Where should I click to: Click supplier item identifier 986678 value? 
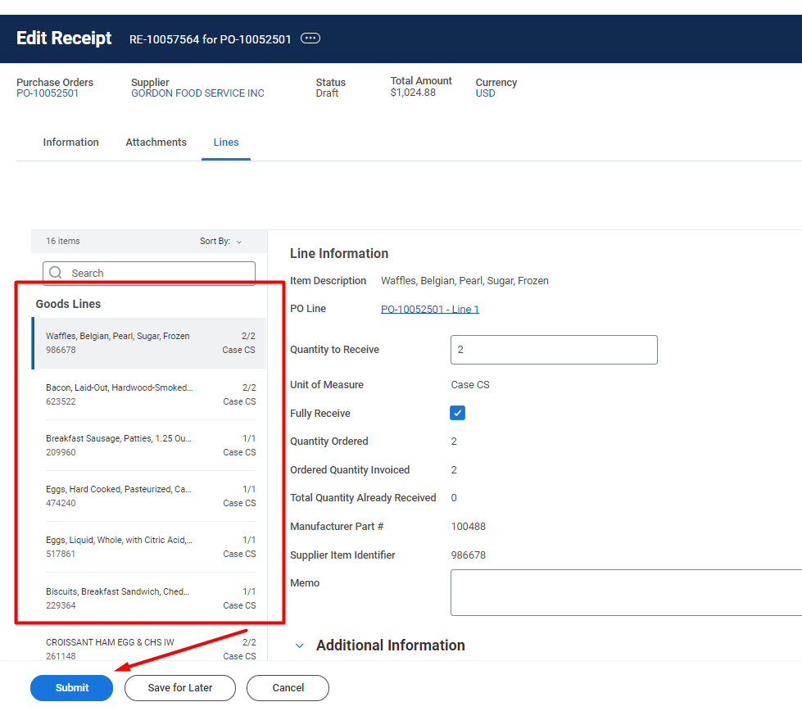point(468,555)
